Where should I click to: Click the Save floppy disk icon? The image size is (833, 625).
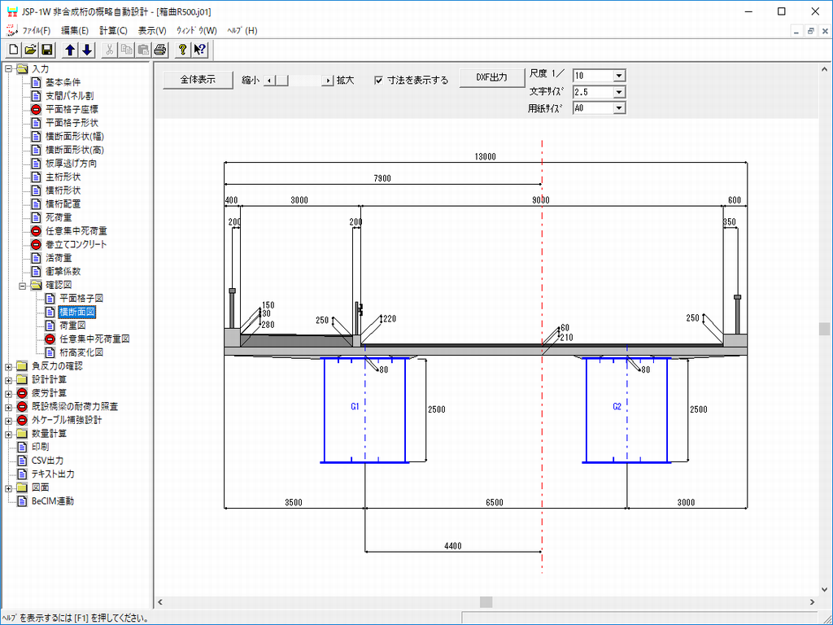[46, 50]
